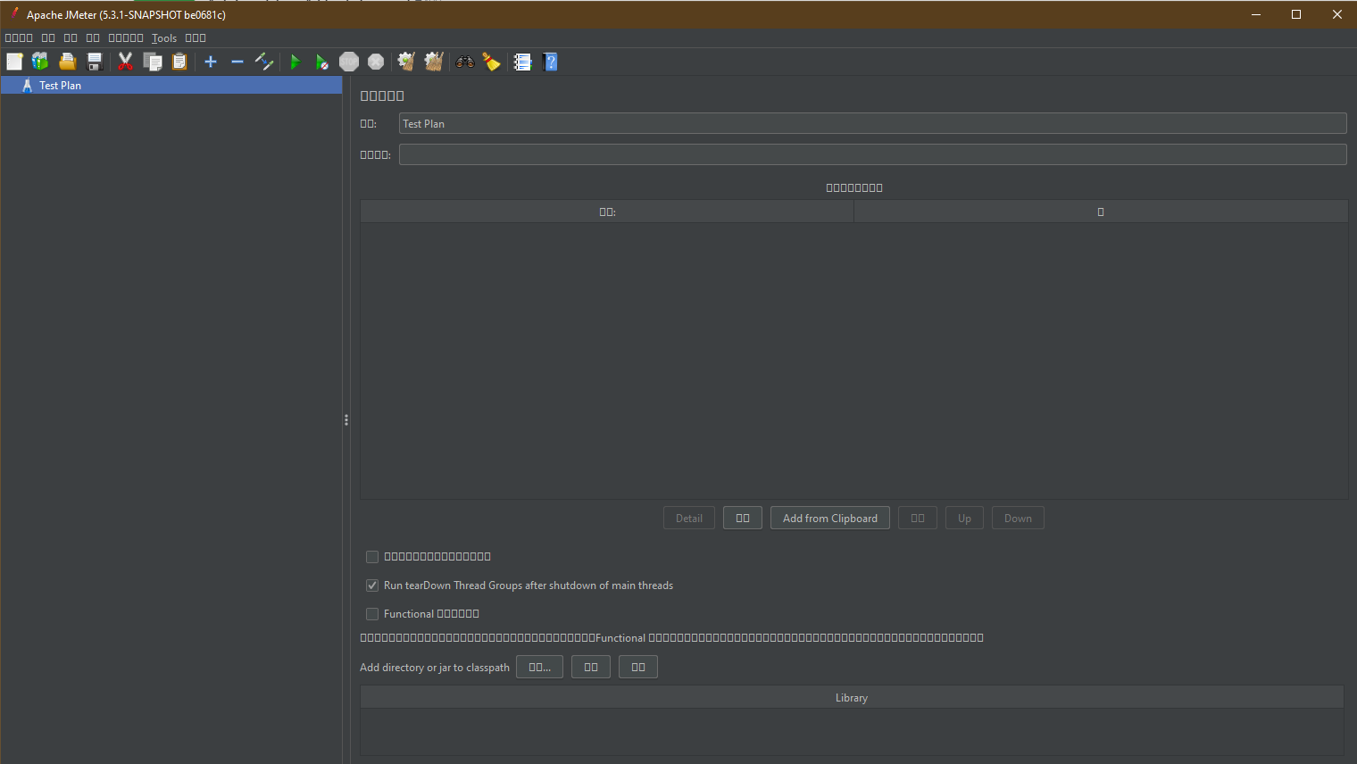Toggle Run tearDown Thread Groups checkbox
Viewport: 1357px width, 764px height.
click(x=372, y=585)
